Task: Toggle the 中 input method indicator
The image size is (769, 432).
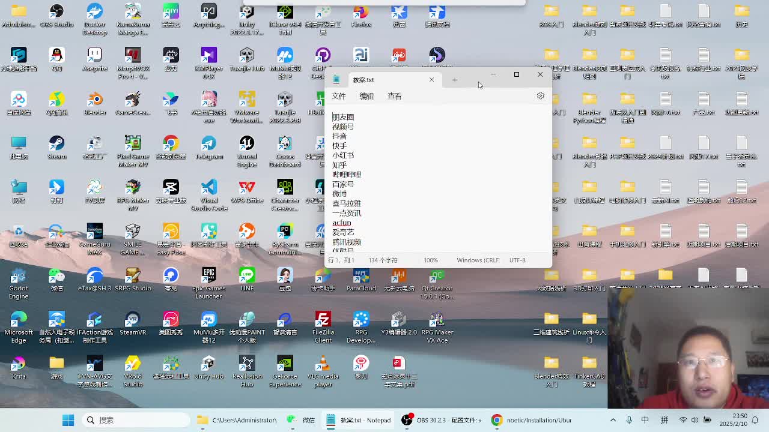Action: click(645, 420)
